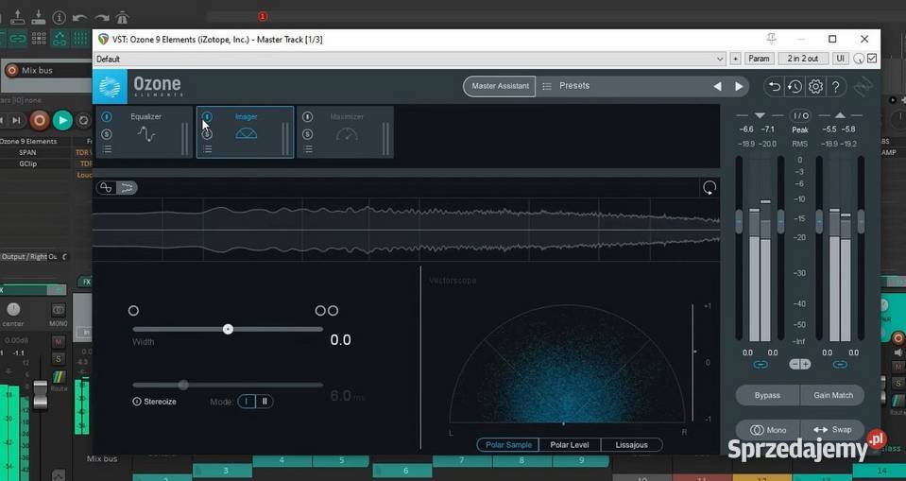This screenshot has width=906, height=481.
Task: Swap left and right channels
Action: pos(832,430)
